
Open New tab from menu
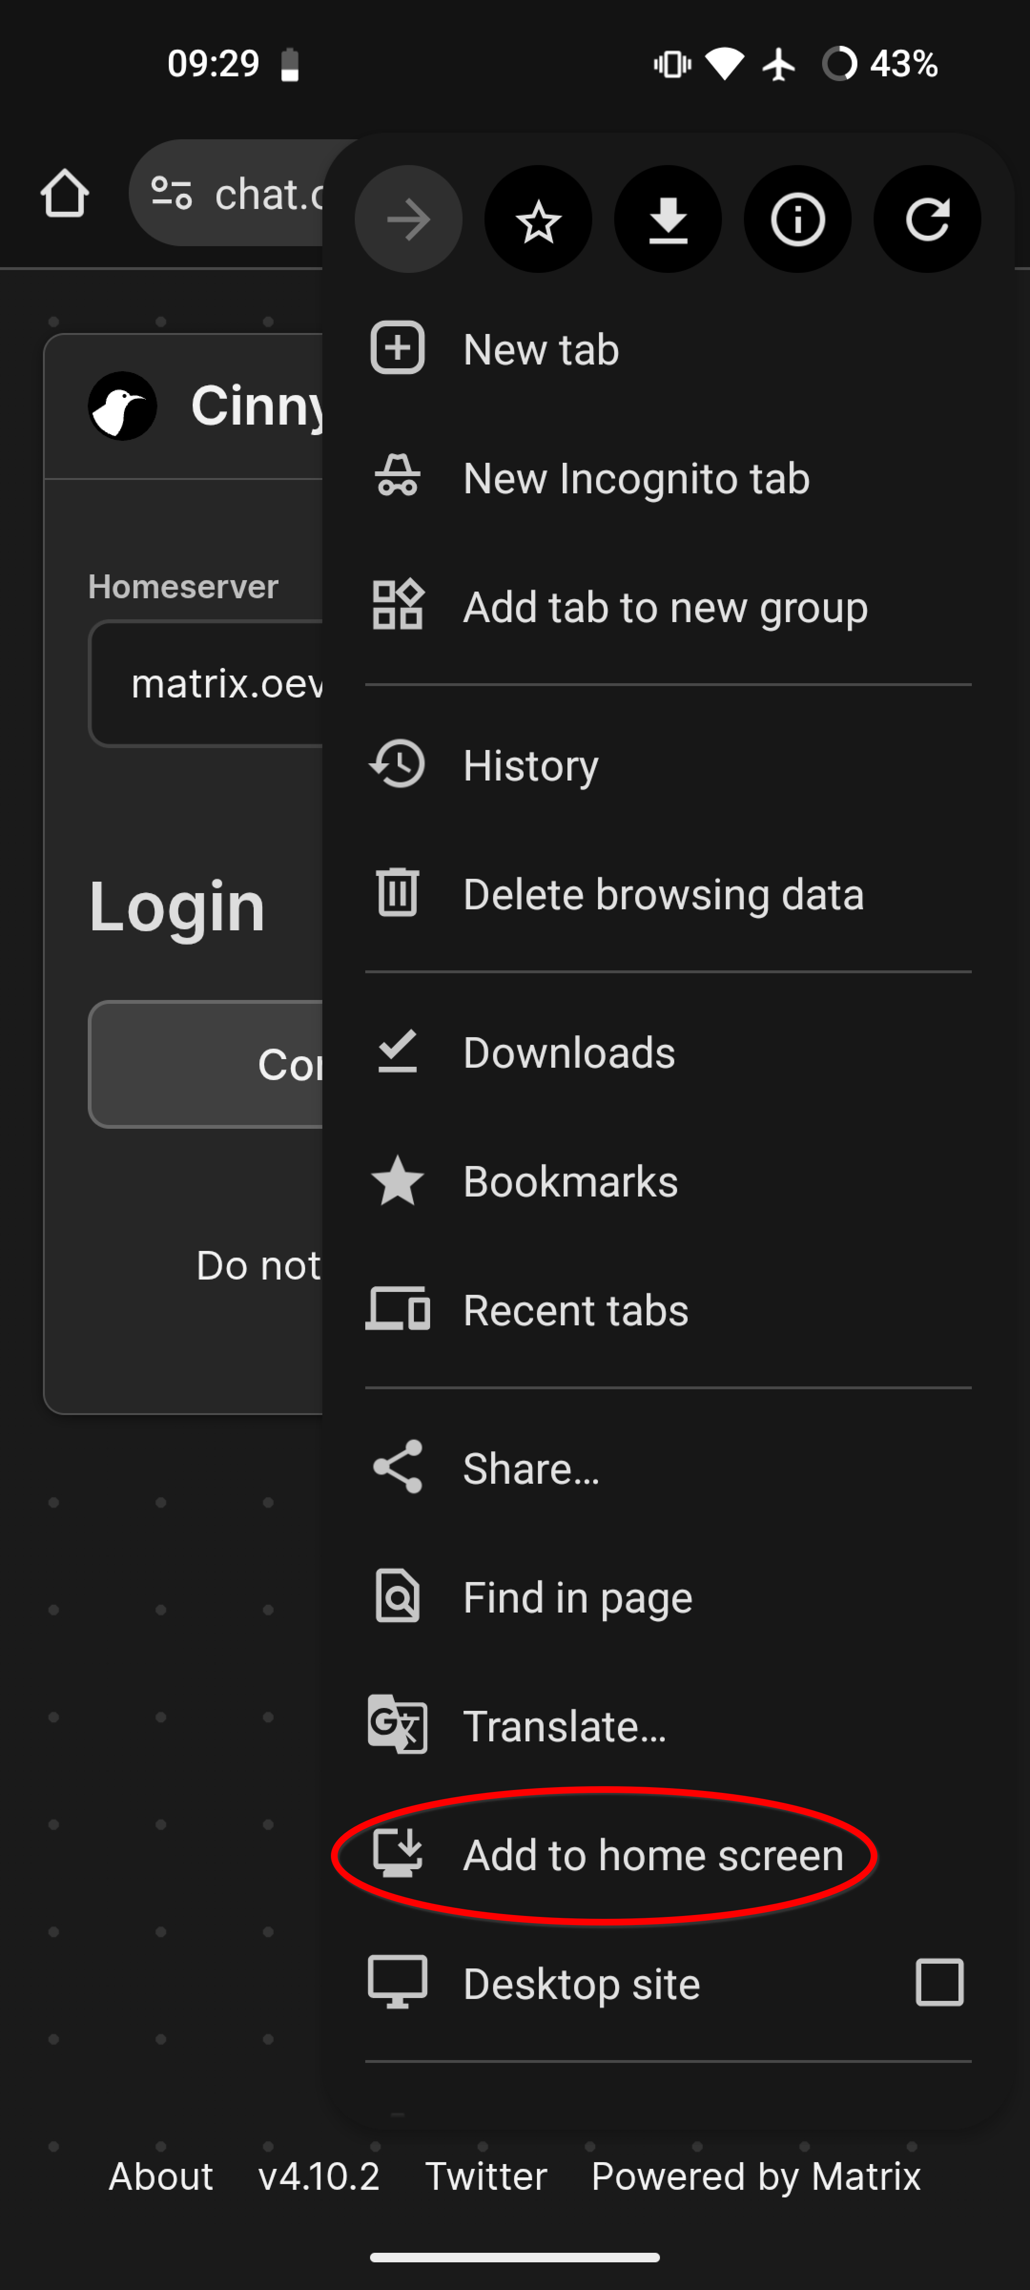pyautogui.click(x=540, y=349)
